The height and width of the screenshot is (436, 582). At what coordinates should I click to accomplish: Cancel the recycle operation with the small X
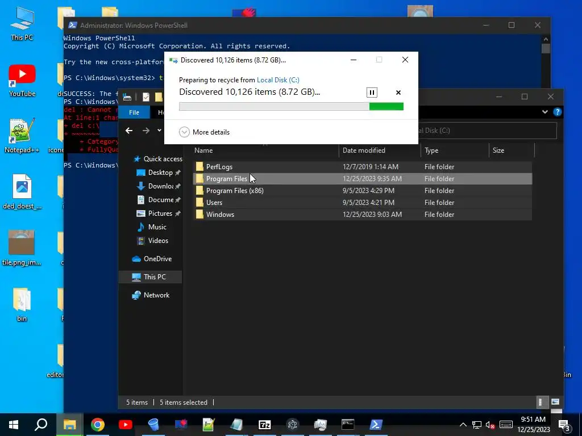398,93
